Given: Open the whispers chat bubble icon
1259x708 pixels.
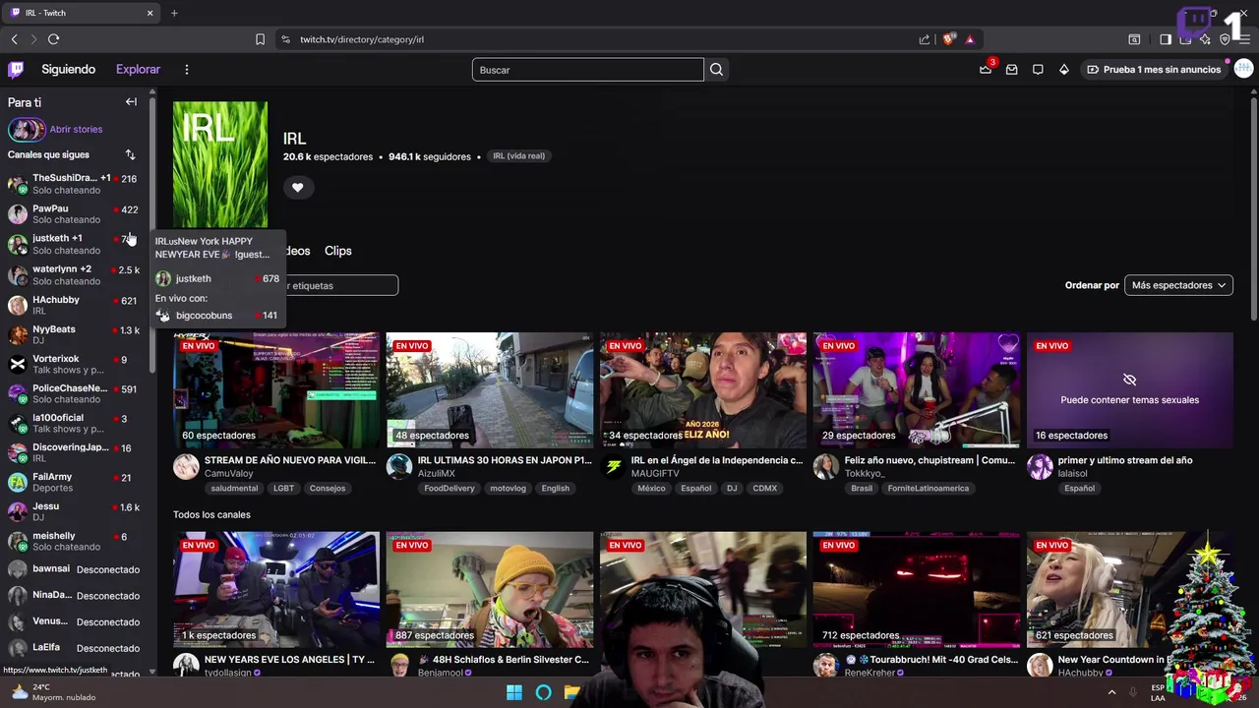Looking at the screenshot, I should click(x=1038, y=70).
